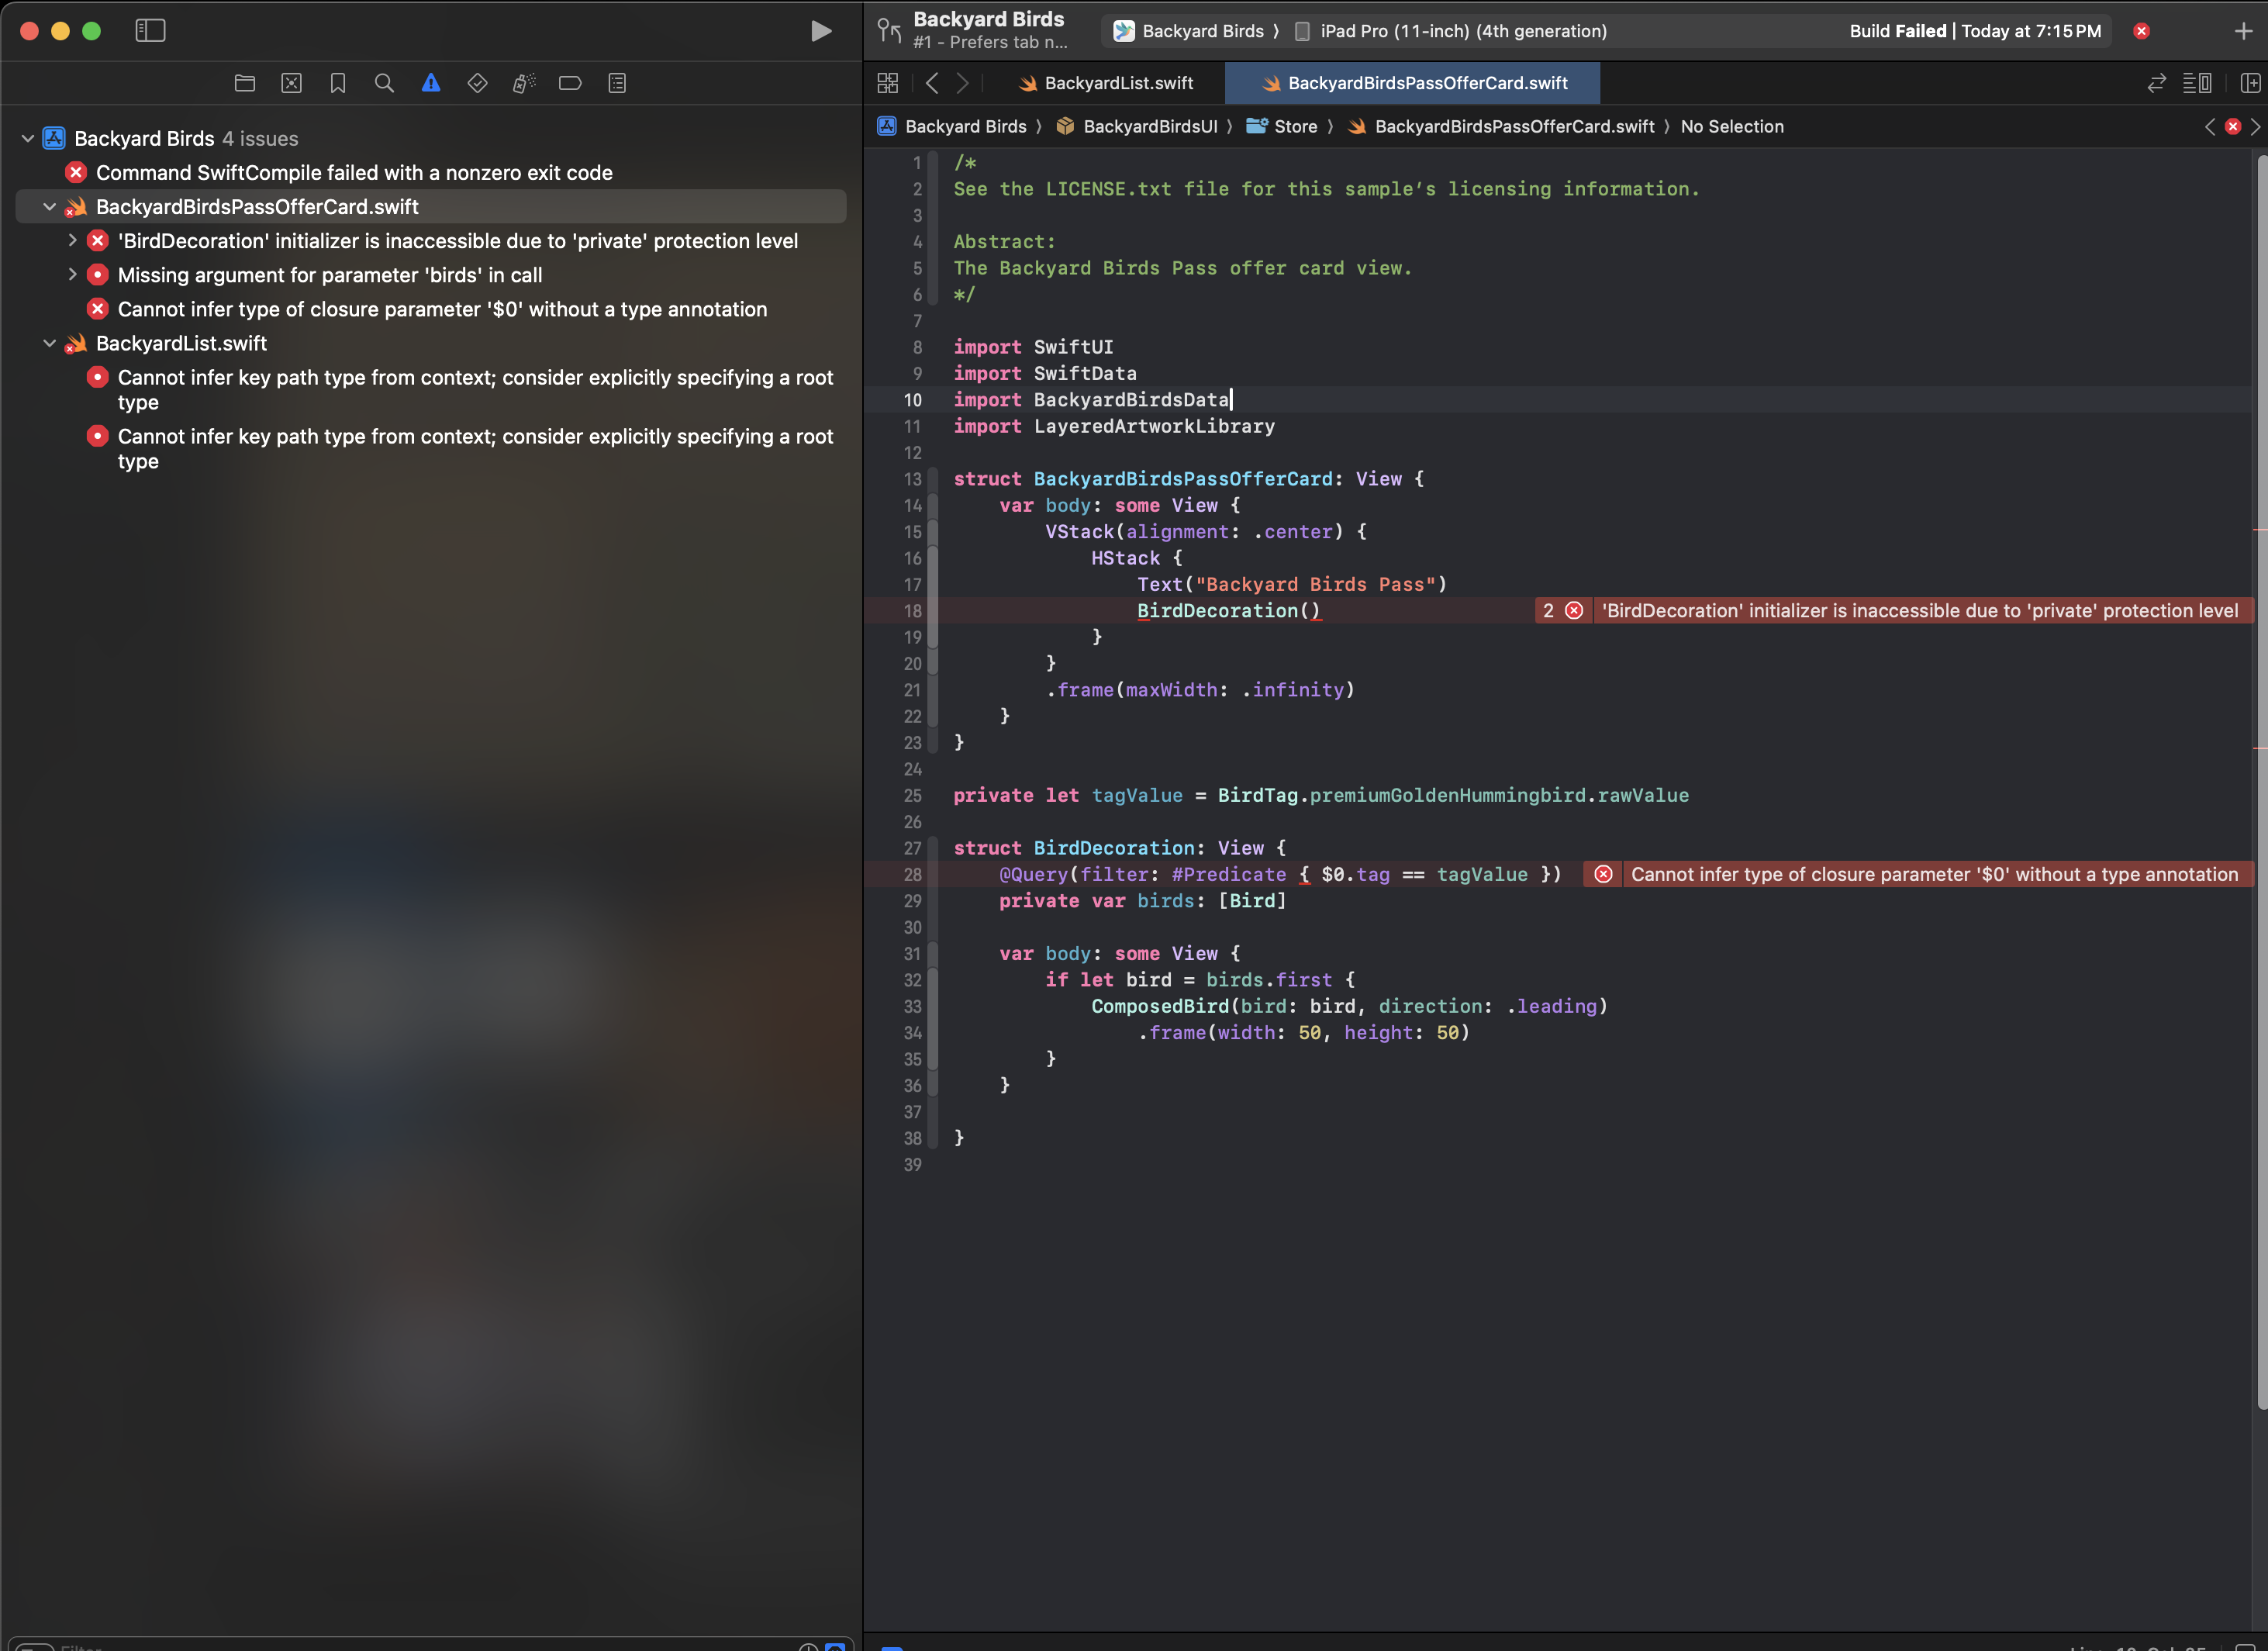The width and height of the screenshot is (2268, 1651).
Task: Click the red error badge in activity bar
Action: (2141, 31)
